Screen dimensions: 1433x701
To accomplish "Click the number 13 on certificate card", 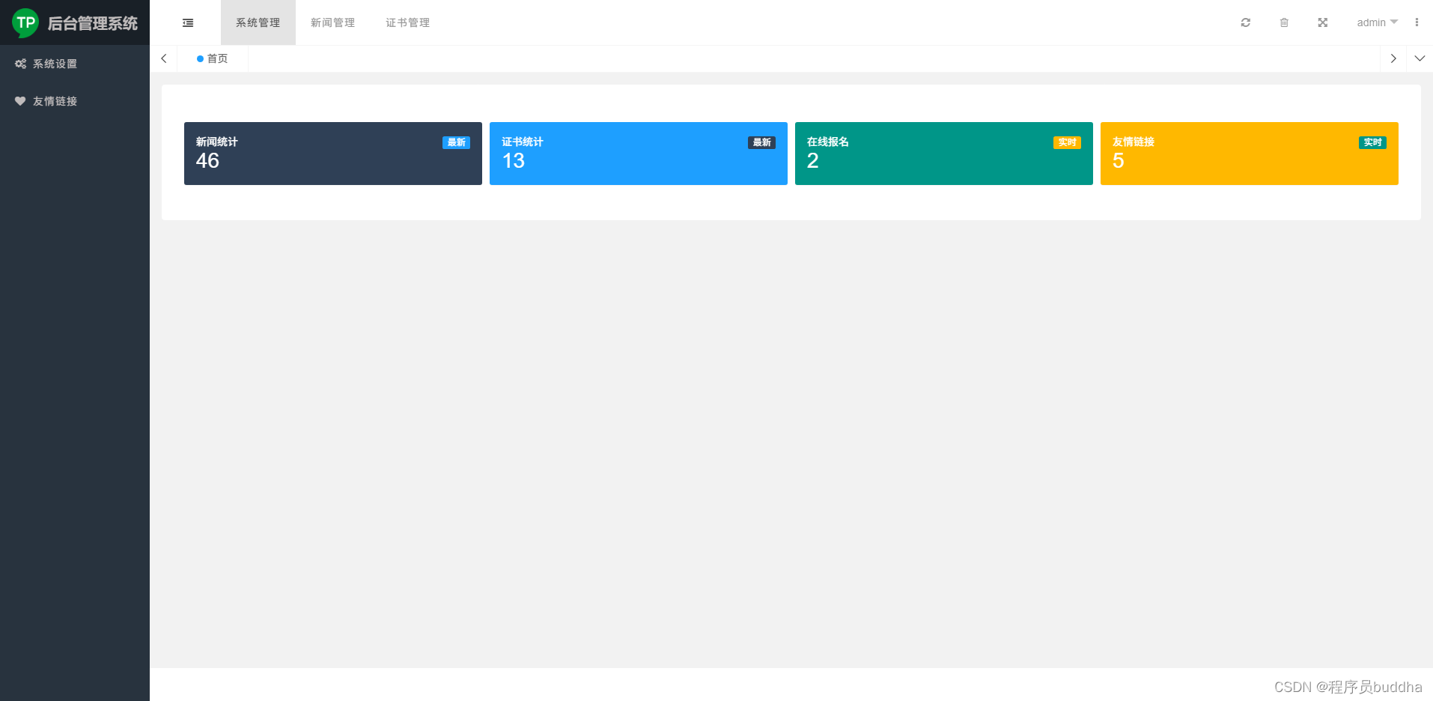I will point(513,161).
